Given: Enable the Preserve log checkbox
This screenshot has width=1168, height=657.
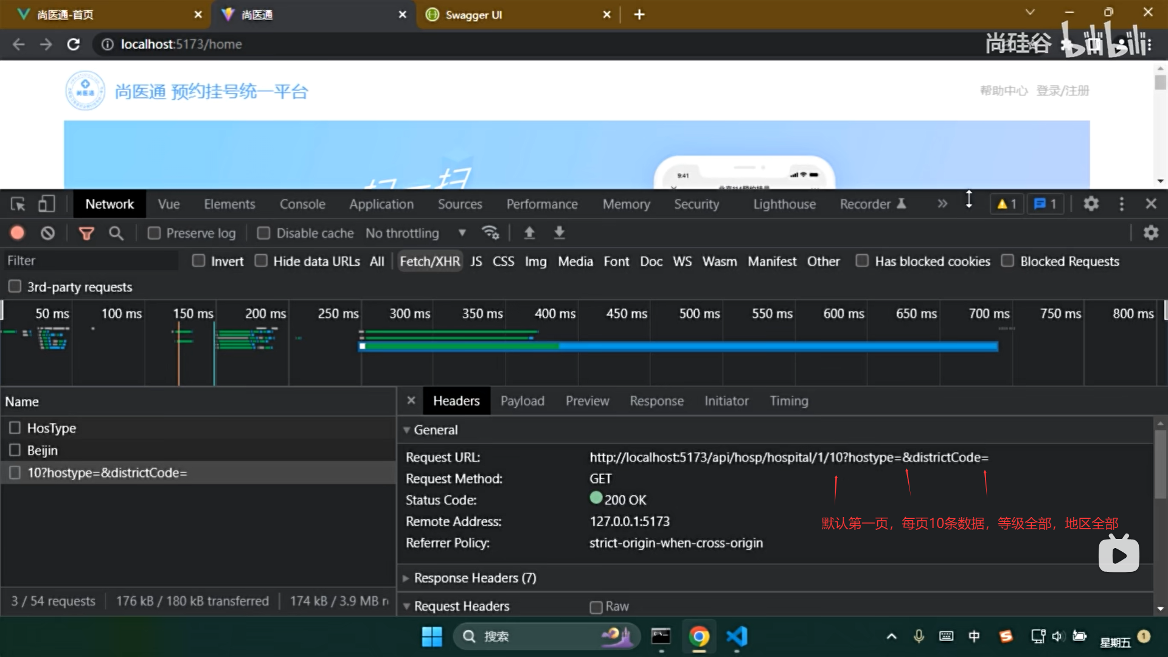Looking at the screenshot, I should 155,233.
